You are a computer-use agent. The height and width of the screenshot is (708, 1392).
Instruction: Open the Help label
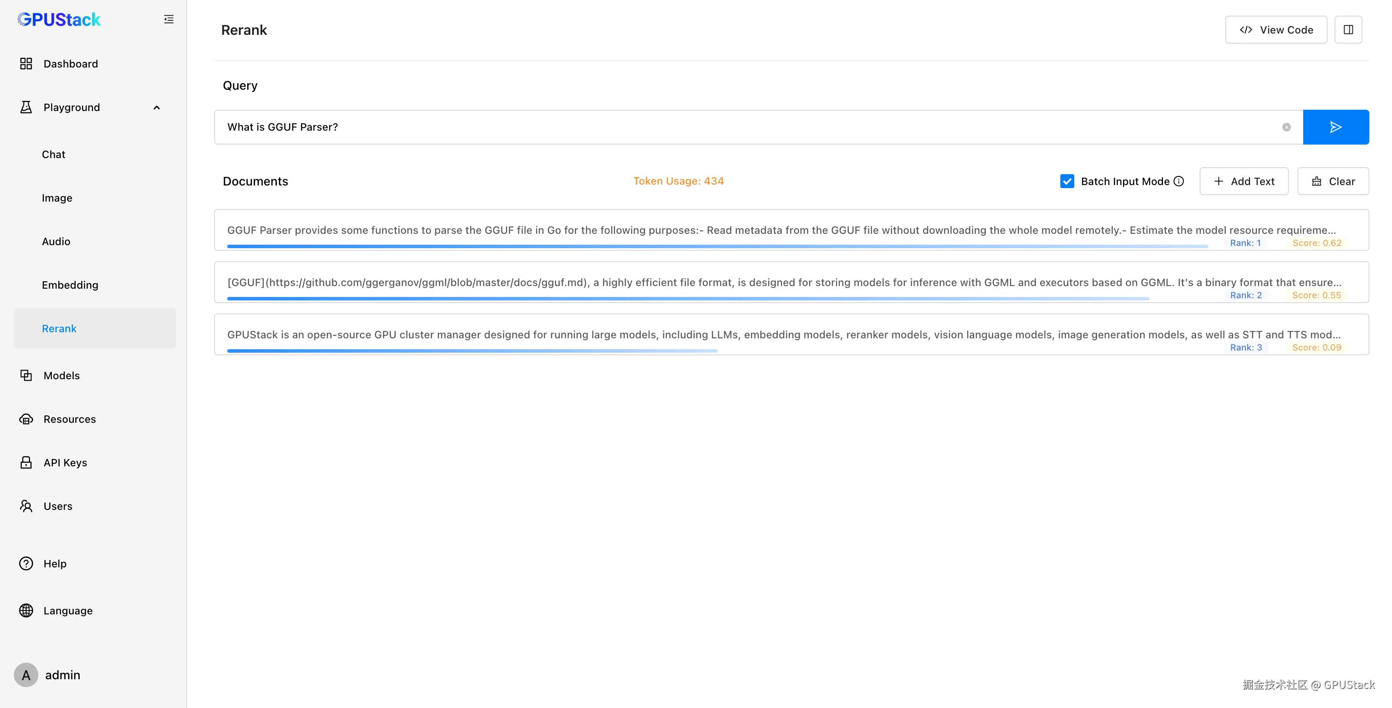[x=55, y=564]
